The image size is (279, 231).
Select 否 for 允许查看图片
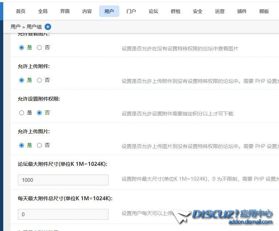click(40, 47)
